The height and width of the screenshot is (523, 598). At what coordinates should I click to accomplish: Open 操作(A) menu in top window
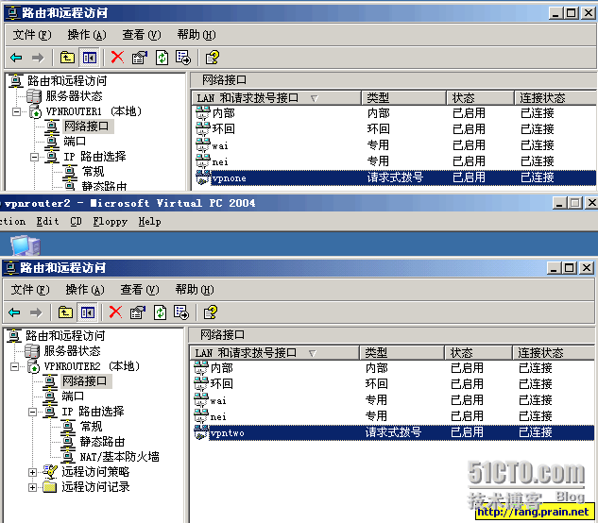coord(87,35)
